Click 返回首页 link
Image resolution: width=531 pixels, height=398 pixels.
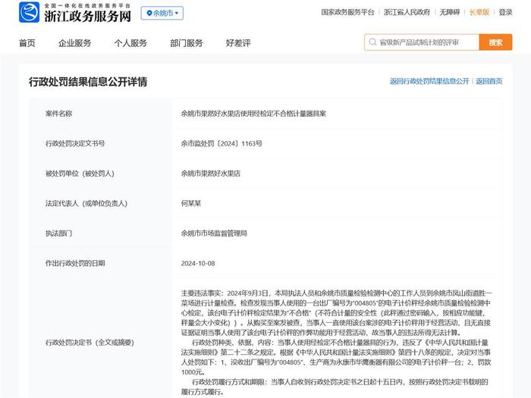point(489,81)
